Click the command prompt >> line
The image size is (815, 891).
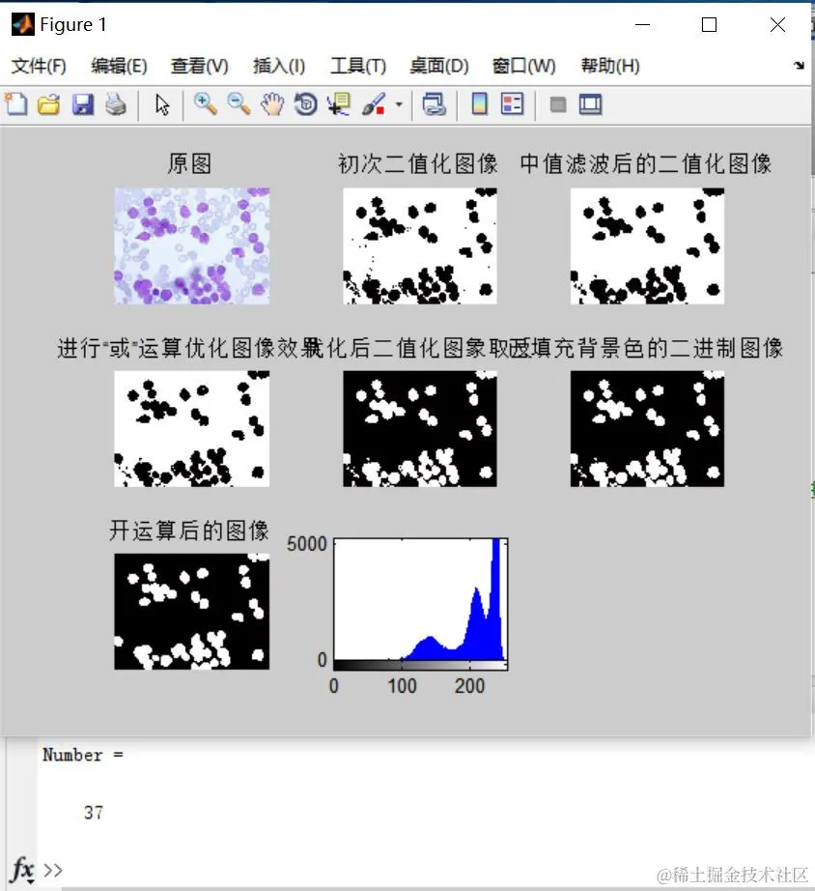53,870
